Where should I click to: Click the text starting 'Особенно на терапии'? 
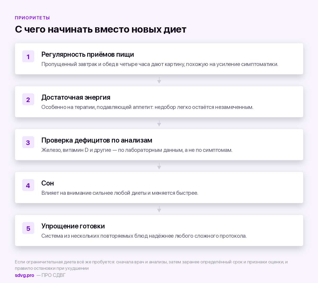(x=147, y=107)
